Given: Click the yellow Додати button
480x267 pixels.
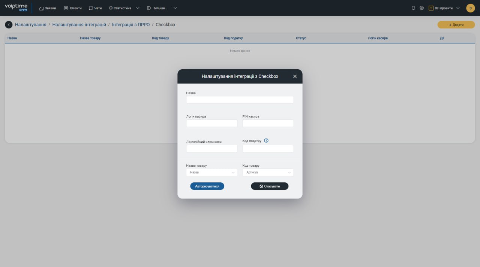Looking at the screenshot, I should [x=456, y=25].
